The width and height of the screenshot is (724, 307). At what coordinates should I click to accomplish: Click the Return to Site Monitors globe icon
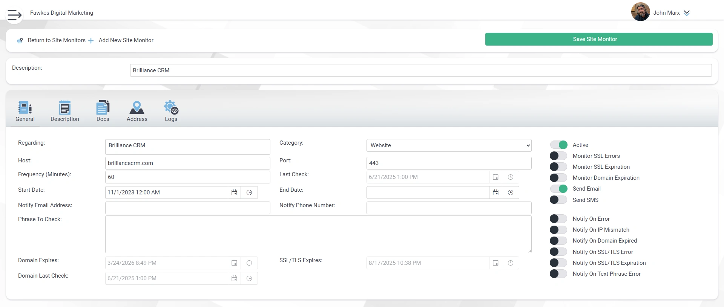(x=20, y=40)
